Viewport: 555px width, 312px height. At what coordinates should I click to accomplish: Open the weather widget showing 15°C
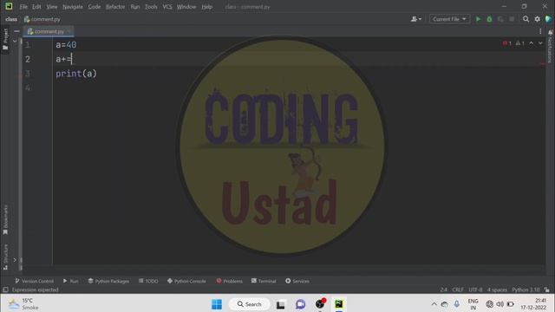[x=23, y=304]
